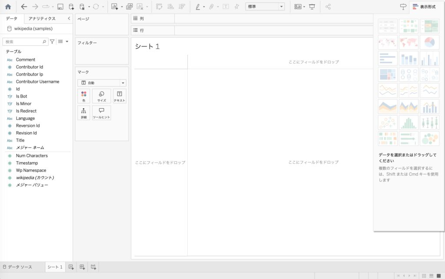
Task: Switch to the アナリティクス tab
Action: pos(42,18)
